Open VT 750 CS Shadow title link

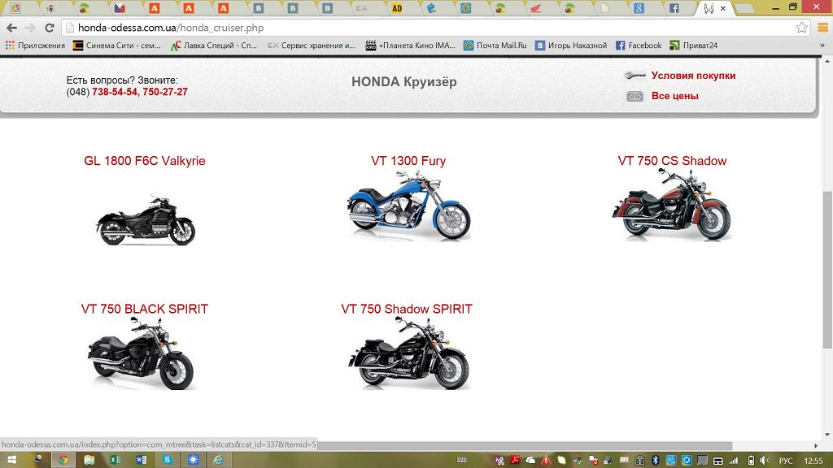pyautogui.click(x=672, y=161)
